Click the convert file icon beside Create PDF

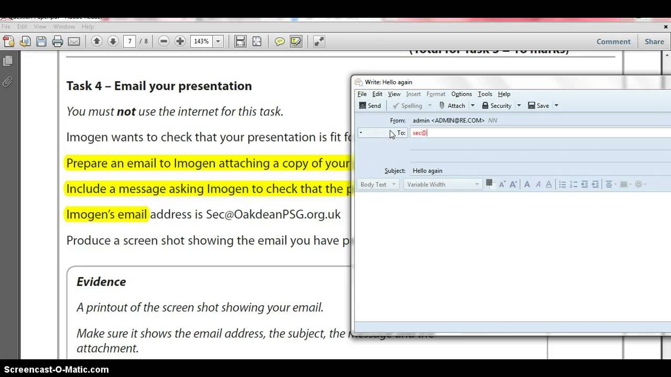pos(25,41)
